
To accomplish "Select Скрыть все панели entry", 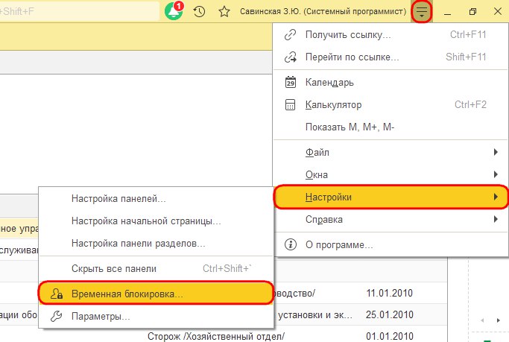I will 156,269.
